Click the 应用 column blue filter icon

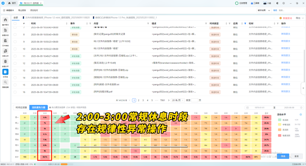(245, 24)
